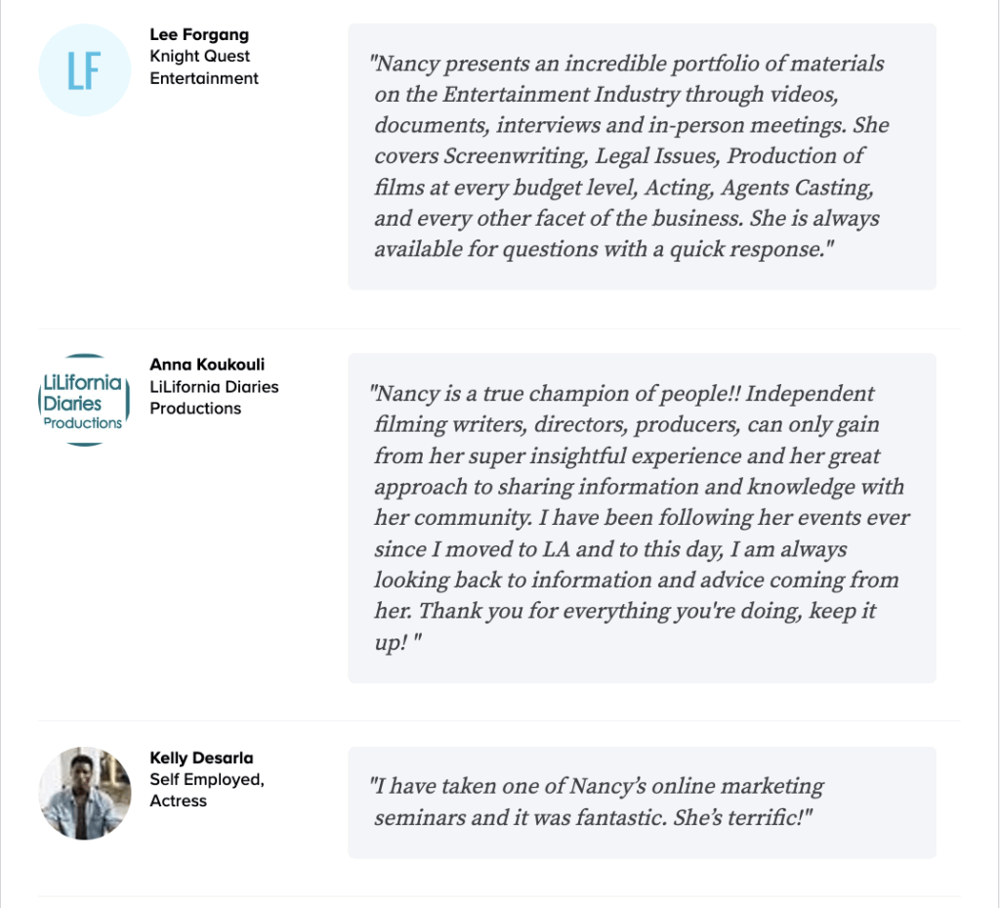Select the name Anna Koukouli

[x=207, y=365]
